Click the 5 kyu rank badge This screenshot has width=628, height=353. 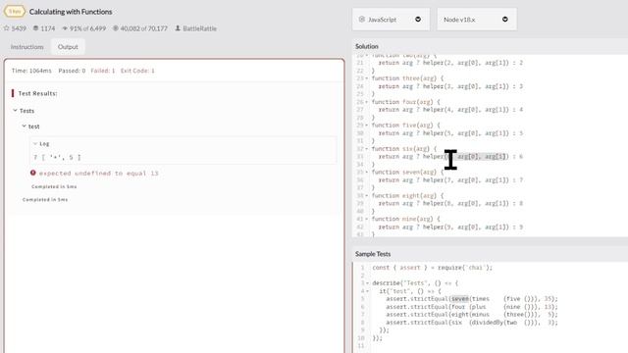point(15,11)
